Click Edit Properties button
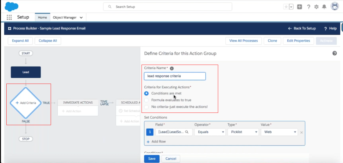Screen dimensions: 343x163 pos(298,40)
